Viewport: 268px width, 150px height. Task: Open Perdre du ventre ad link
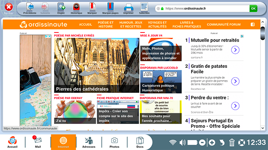coord(210,98)
